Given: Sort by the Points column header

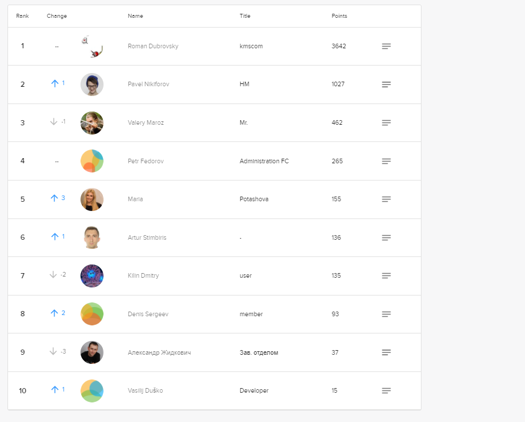Looking at the screenshot, I should (x=339, y=16).
